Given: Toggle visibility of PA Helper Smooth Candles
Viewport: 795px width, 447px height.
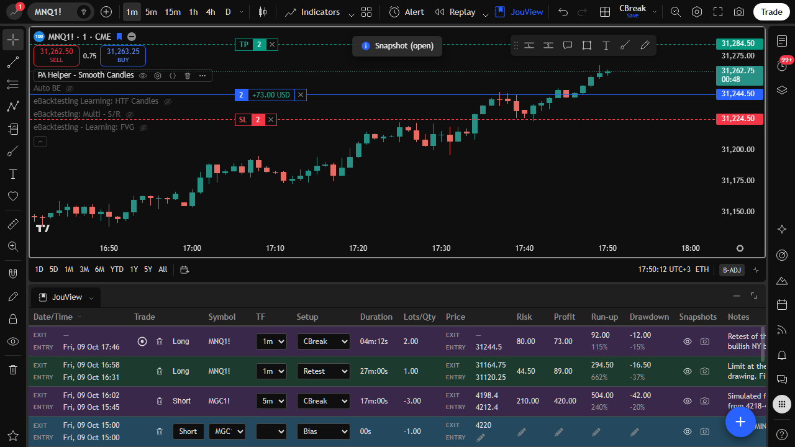Looking at the screenshot, I should coord(143,75).
